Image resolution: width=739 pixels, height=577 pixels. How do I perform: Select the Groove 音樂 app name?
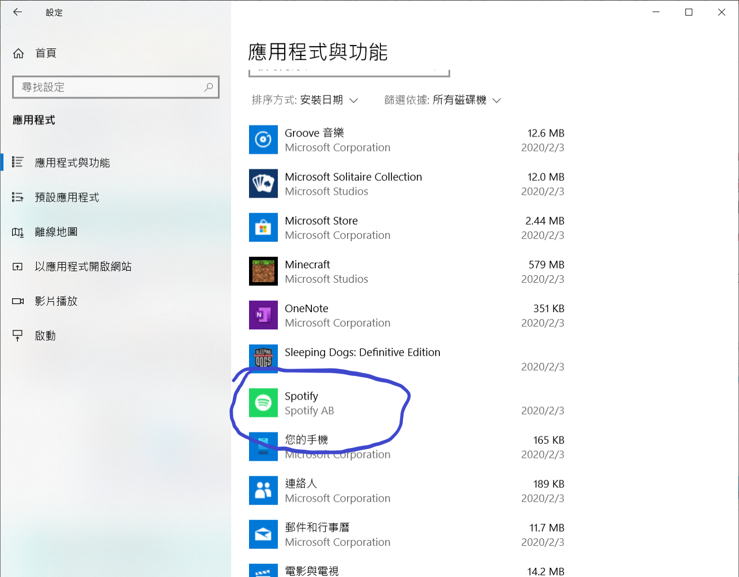coord(314,133)
